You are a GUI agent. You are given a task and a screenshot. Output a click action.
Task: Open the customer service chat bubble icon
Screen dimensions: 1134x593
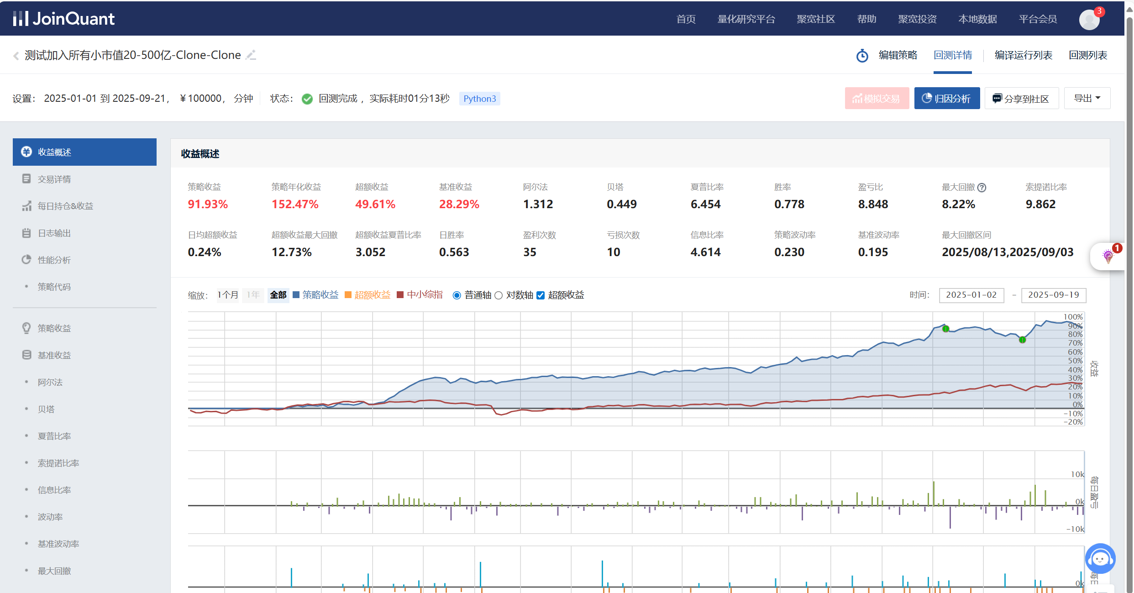point(1100,558)
